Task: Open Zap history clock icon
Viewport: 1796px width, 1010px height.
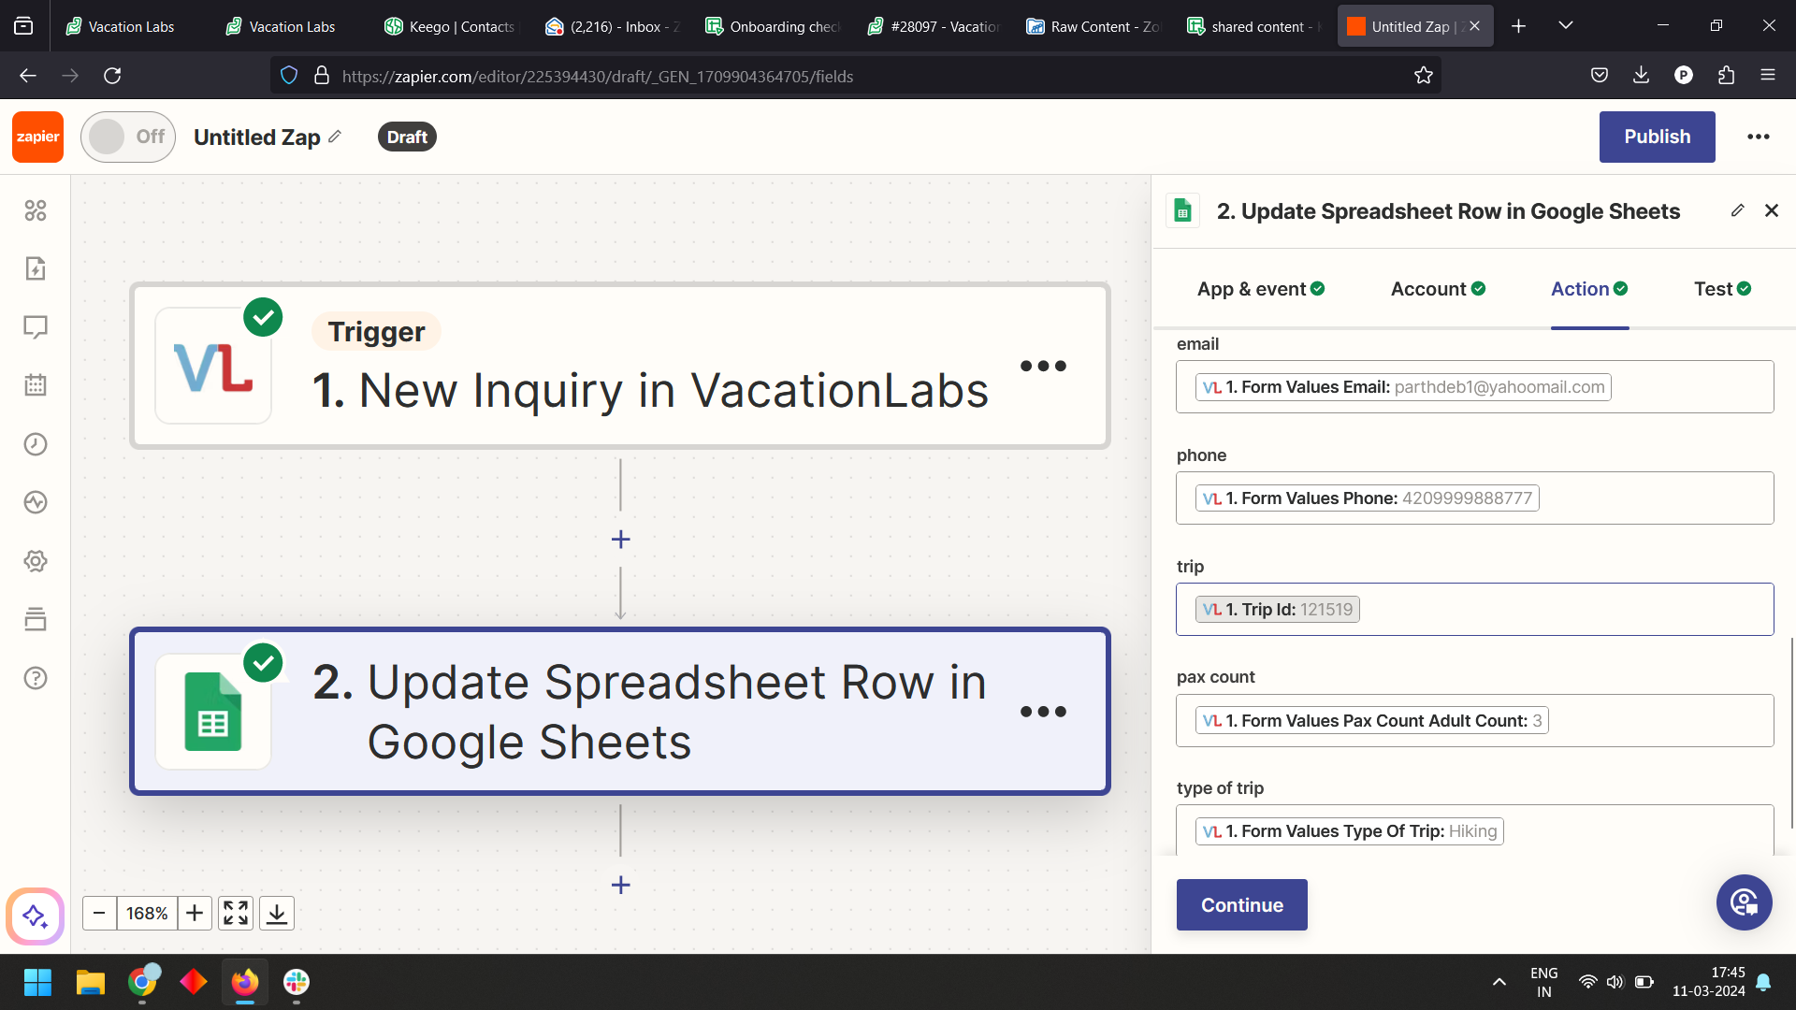Action: (36, 444)
